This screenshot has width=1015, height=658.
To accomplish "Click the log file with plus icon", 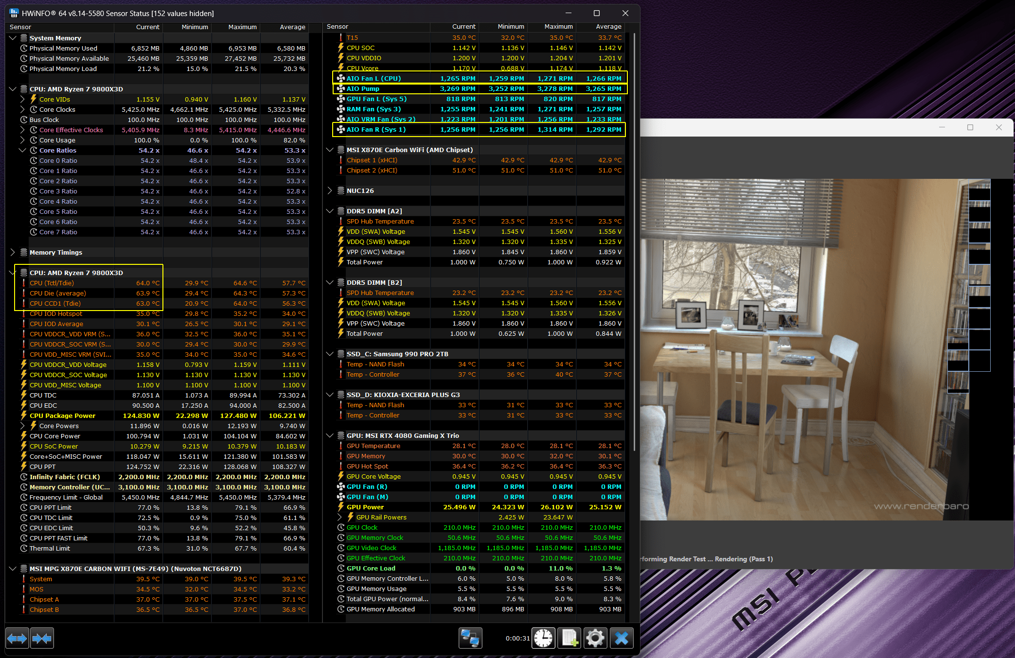I will coord(570,638).
